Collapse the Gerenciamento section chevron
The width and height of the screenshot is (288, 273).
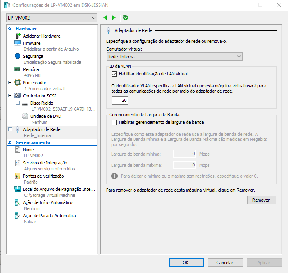10,142
